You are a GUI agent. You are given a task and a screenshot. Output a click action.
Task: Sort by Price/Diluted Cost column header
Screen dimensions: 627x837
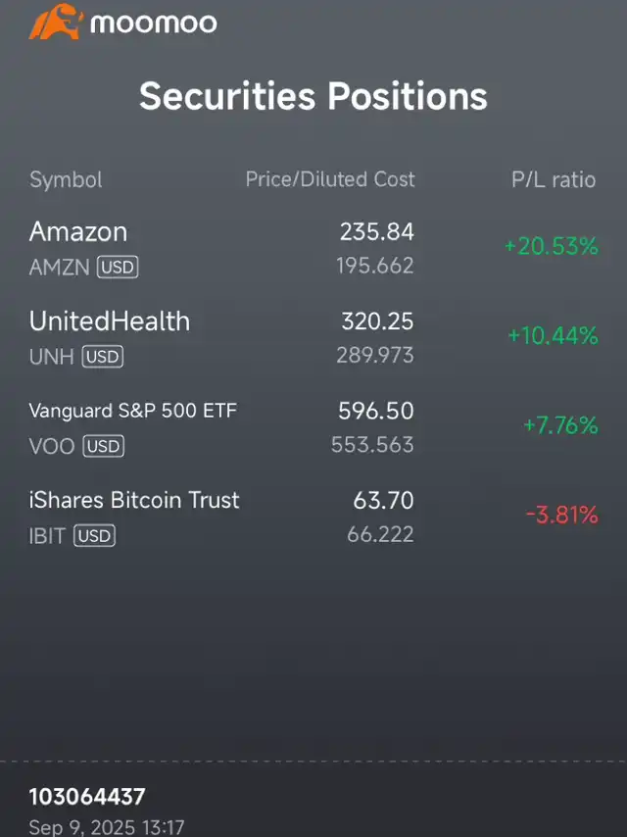[329, 179]
